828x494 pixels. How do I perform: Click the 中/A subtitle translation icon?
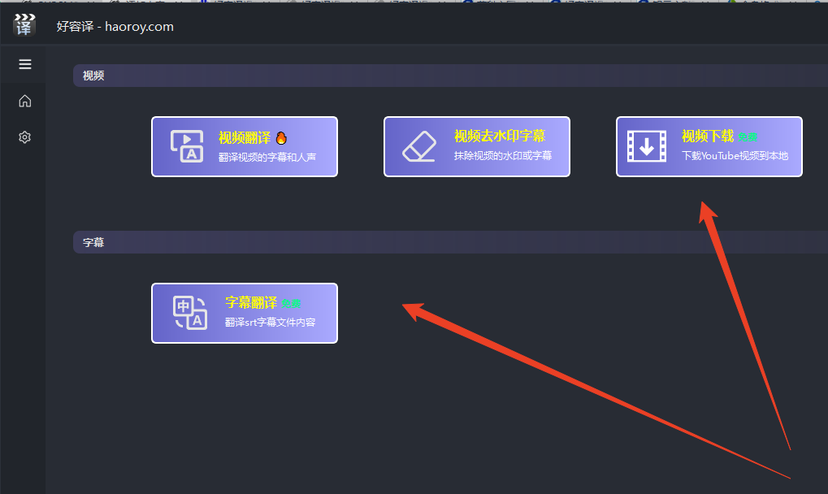(190, 313)
